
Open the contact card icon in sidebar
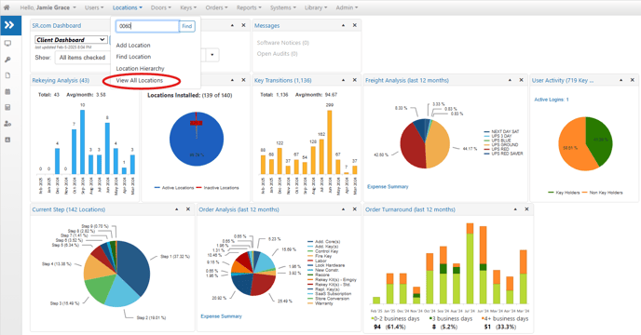click(x=7, y=140)
